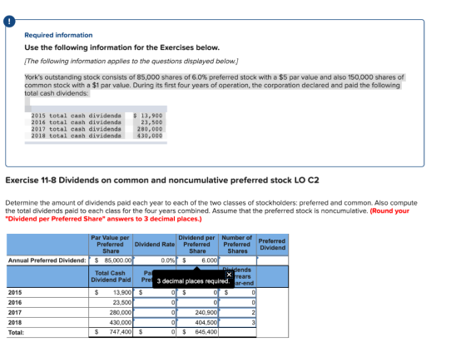This screenshot has width=466, height=352.
Task: Select the Dividend Rate 0.0% field
Action: [x=155, y=260]
